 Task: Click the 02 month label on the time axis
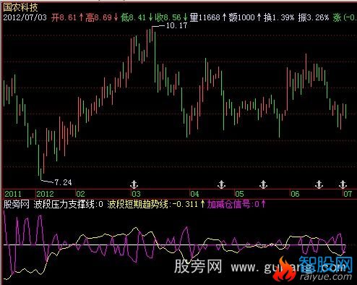[x=80, y=194]
